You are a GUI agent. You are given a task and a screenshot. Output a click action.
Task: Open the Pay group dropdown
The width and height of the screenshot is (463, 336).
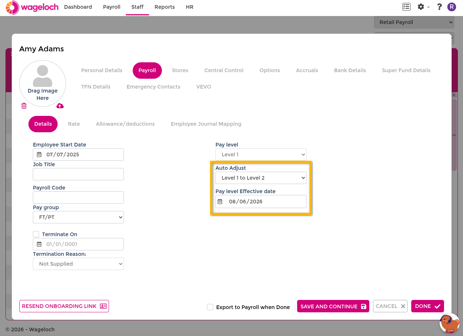pyautogui.click(x=78, y=217)
